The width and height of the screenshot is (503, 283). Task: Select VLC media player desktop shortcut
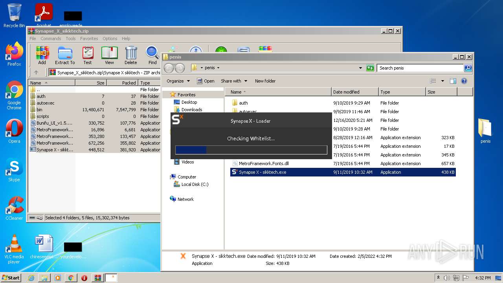pyautogui.click(x=14, y=249)
